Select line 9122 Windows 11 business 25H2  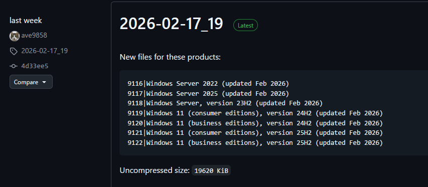255,142
